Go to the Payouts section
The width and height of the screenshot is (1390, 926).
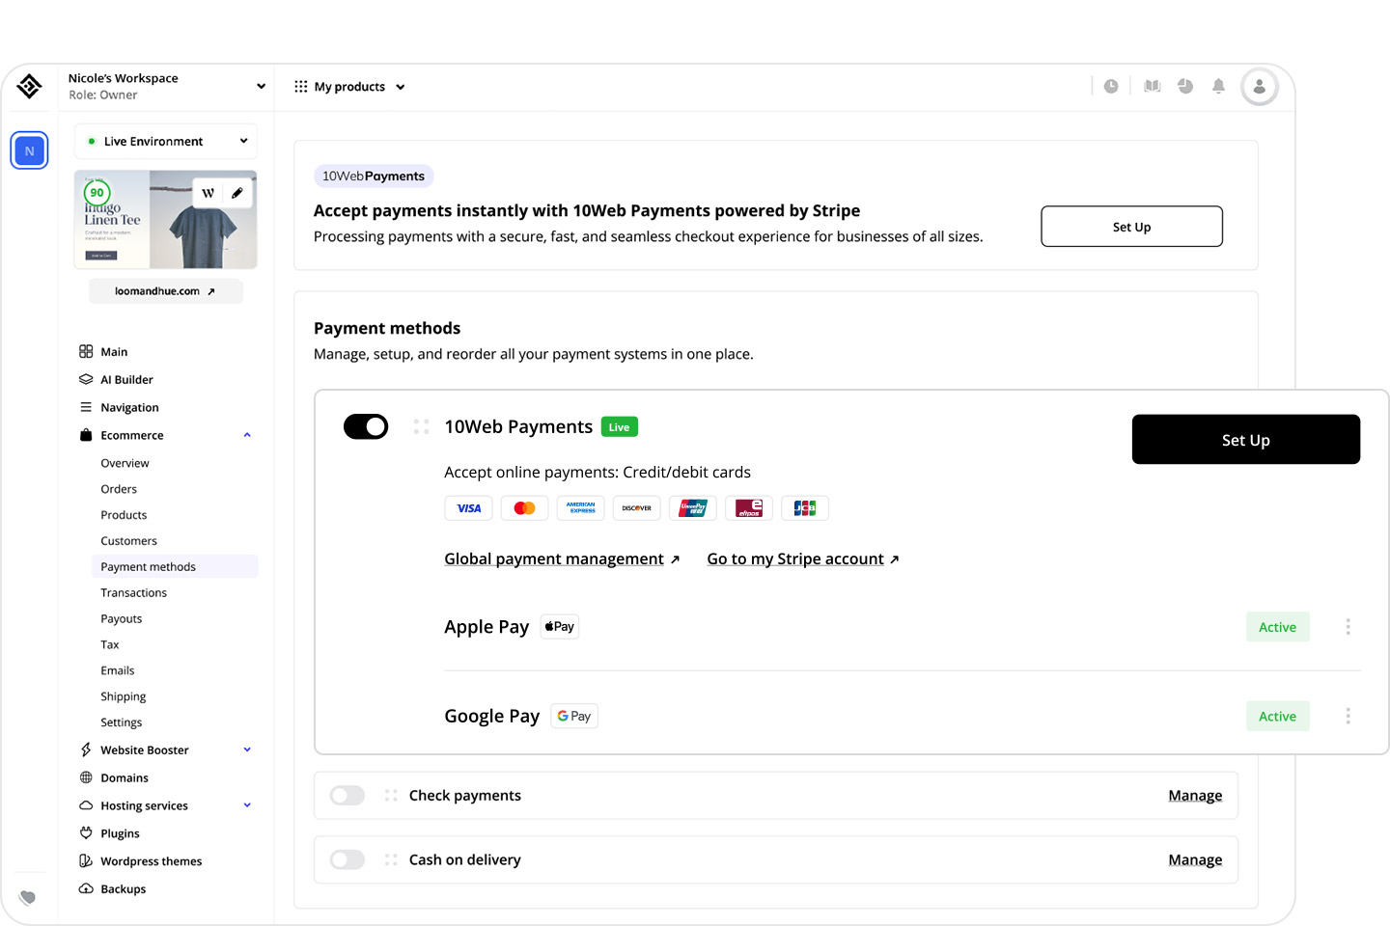[121, 618]
